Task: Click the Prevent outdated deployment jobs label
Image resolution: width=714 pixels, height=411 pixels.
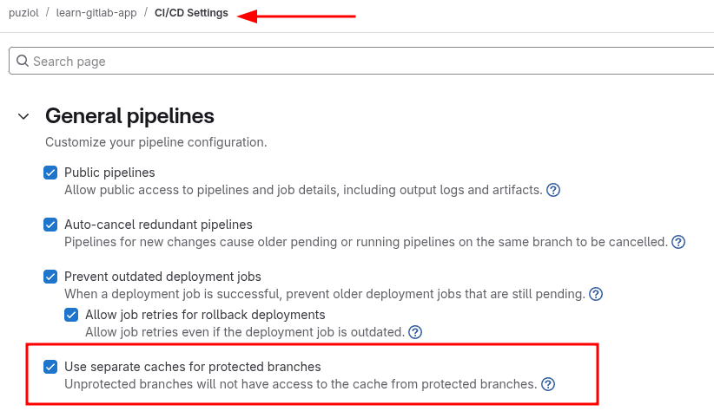Action: point(162,277)
